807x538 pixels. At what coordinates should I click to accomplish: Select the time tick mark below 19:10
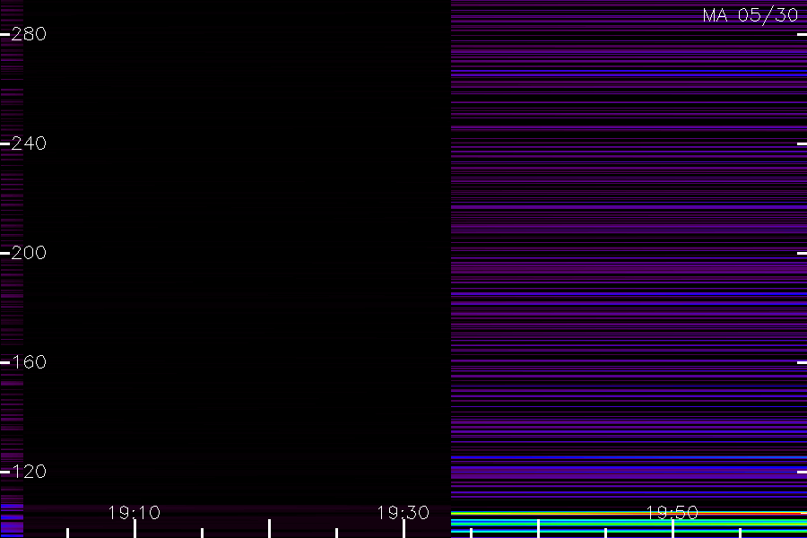click(x=134, y=529)
